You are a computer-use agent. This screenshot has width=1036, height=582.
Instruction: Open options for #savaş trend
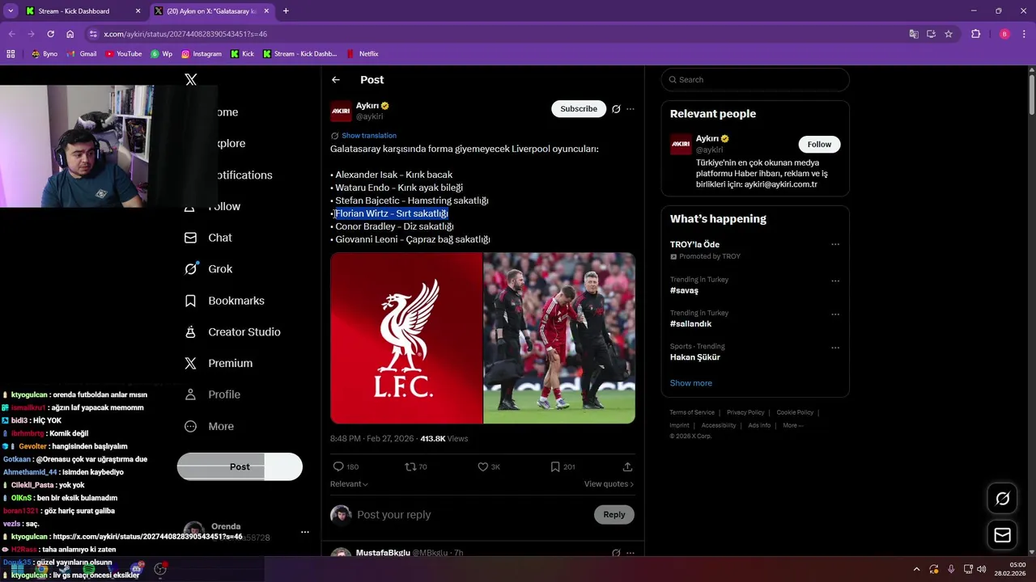point(835,281)
